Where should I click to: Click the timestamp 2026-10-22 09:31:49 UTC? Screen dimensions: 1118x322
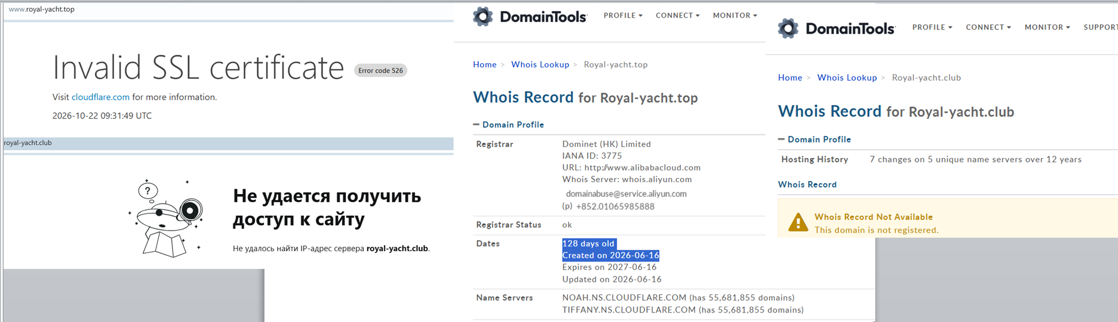[102, 116]
